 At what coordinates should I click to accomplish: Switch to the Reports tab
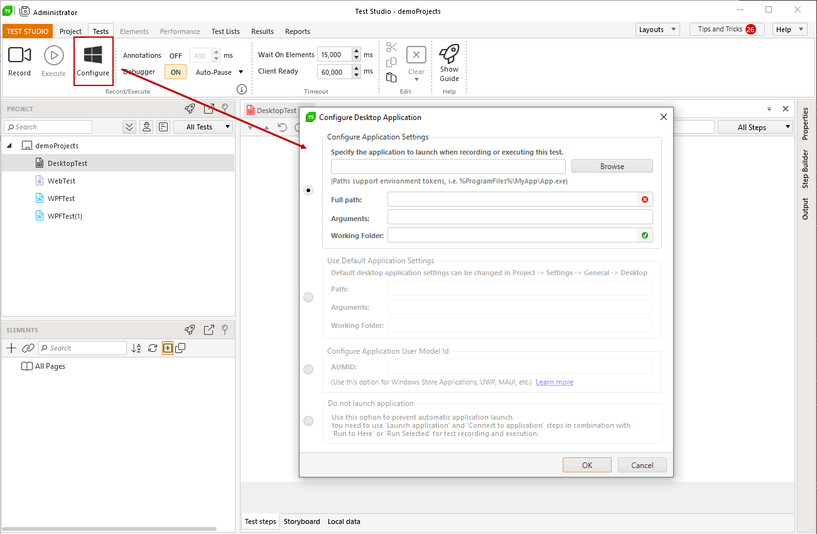click(x=298, y=31)
